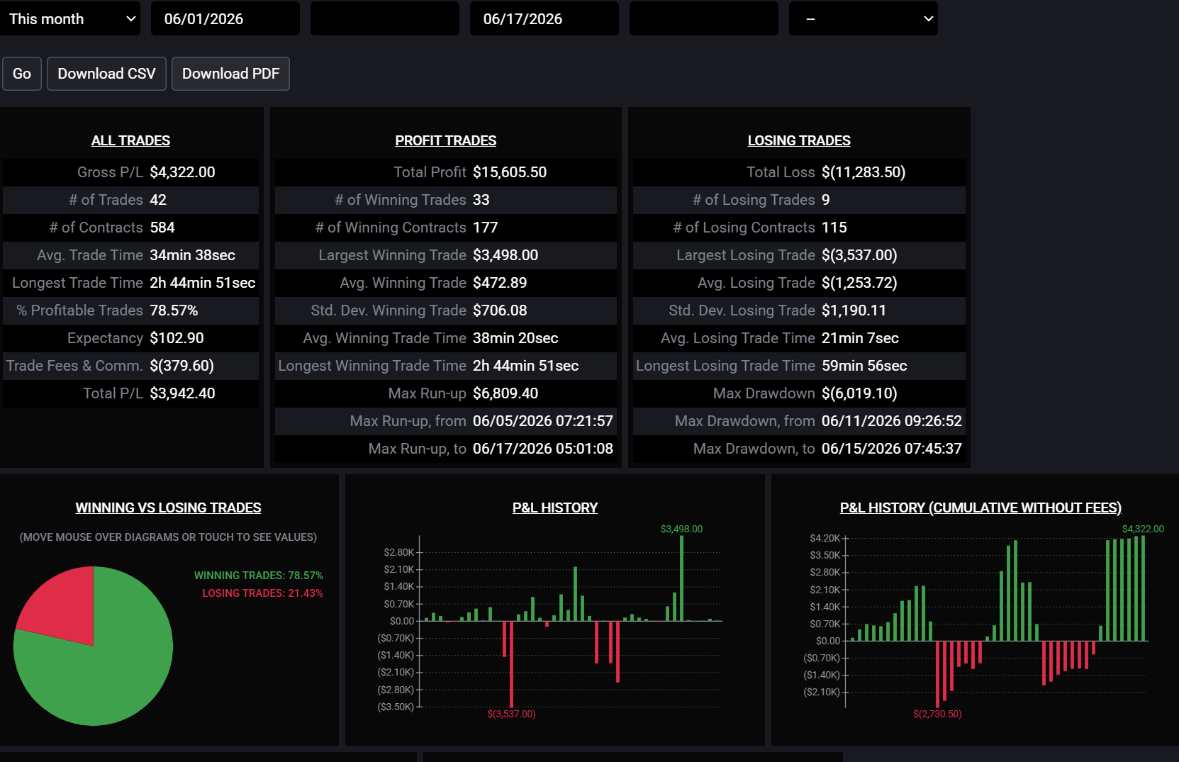Click Expectancy value $102.90
Image resolution: width=1179 pixels, height=762 pixels.
pyautogui.click(x=177, y=338)
